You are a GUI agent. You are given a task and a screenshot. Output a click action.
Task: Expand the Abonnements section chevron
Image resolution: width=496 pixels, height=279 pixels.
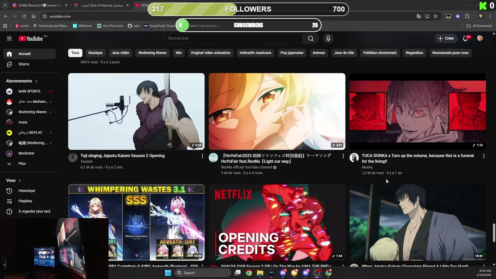coord(36,81)
